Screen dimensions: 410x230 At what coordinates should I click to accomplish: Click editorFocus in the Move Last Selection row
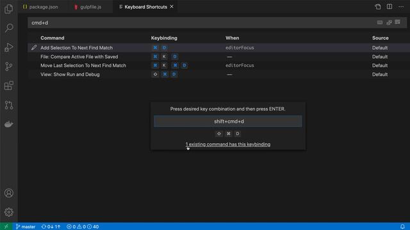click(x=240, y=65)
